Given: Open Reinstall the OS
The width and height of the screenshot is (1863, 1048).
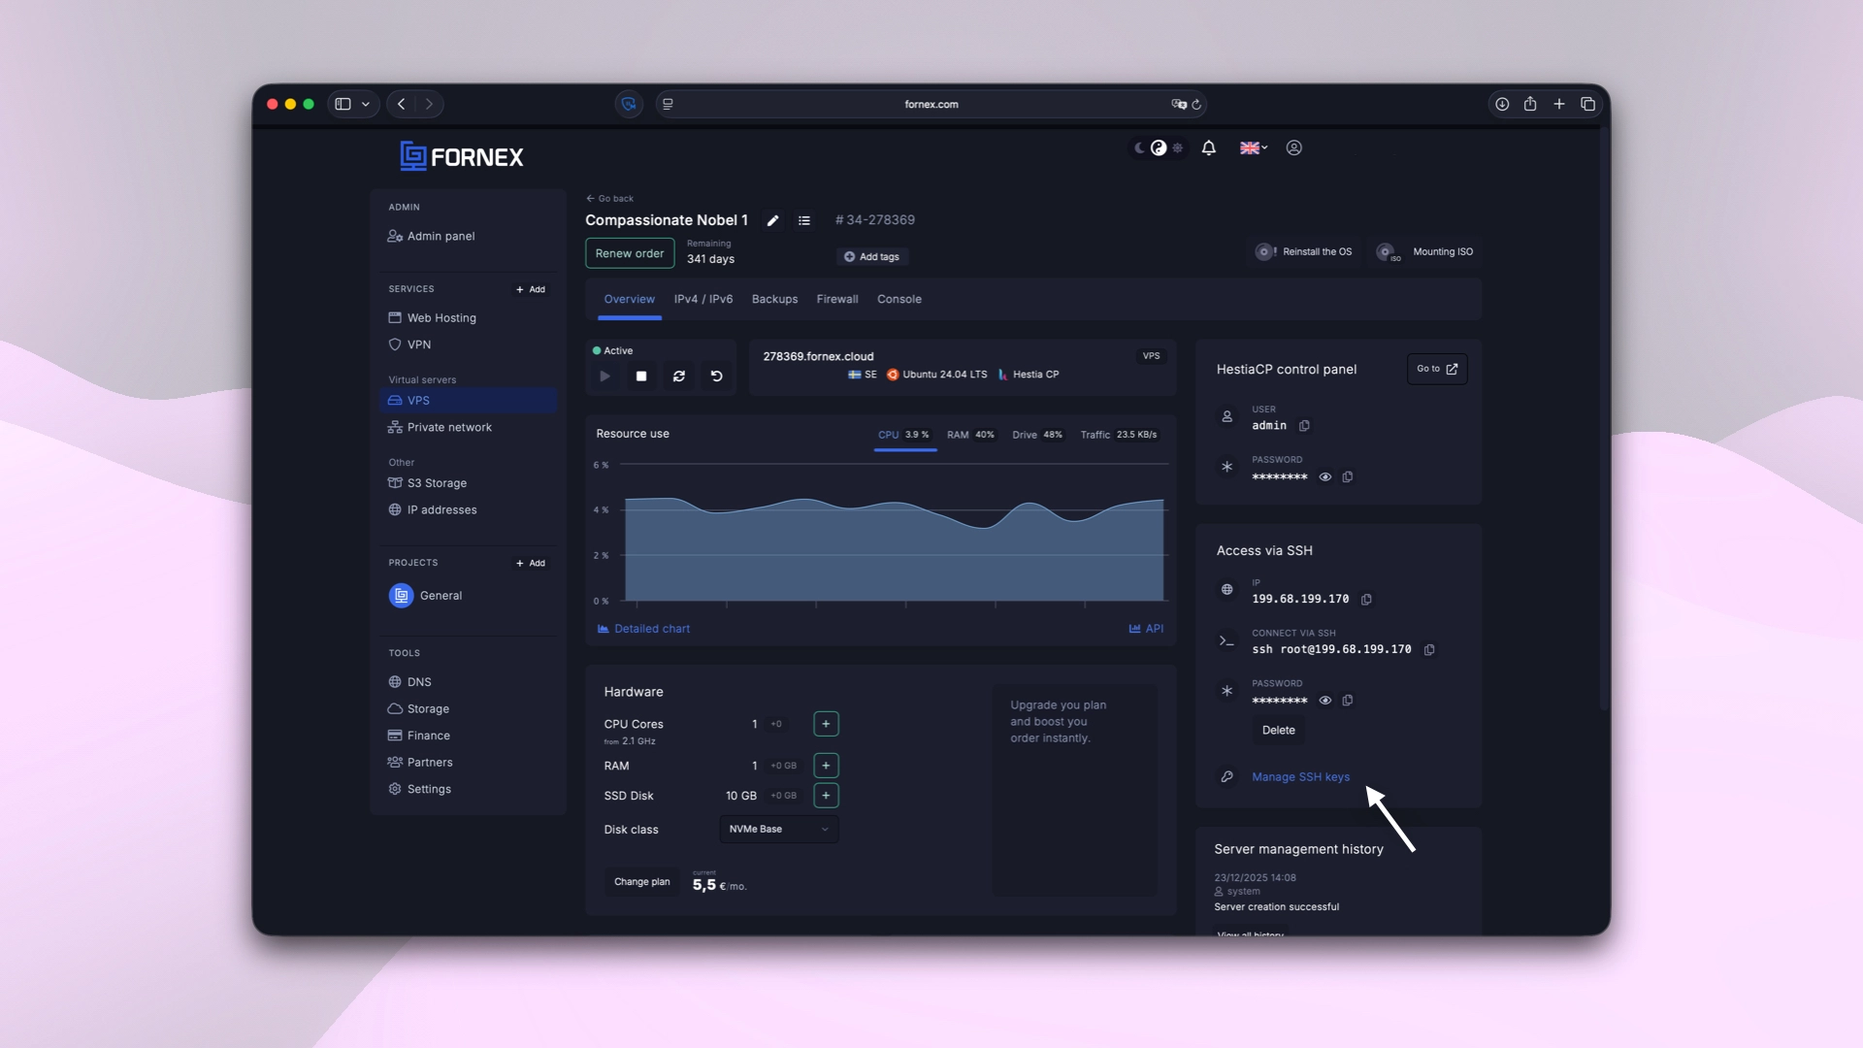Looking at the screenshot, I should pyautogui.click(x=1303, y=251).
